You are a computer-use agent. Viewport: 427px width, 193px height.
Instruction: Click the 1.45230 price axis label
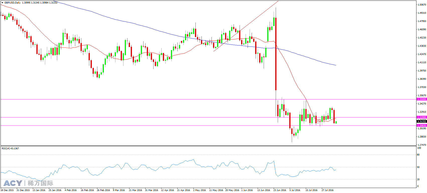click(x=422, y=37)
